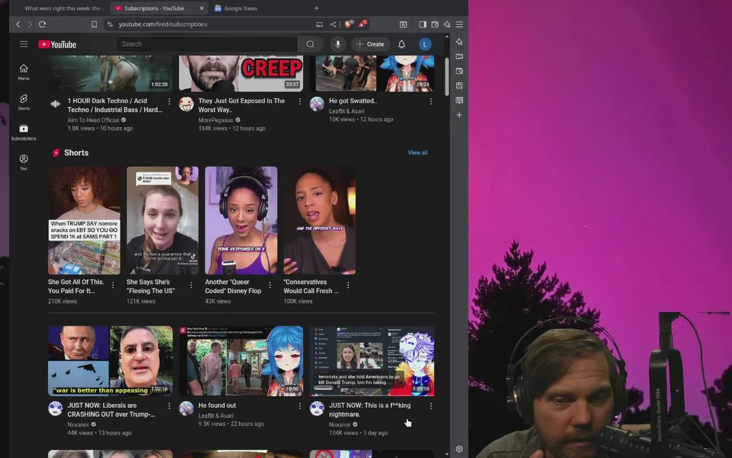Open YouTube notifications bell
The height and width of the screenshot is (458, 732).
(402, 44)
